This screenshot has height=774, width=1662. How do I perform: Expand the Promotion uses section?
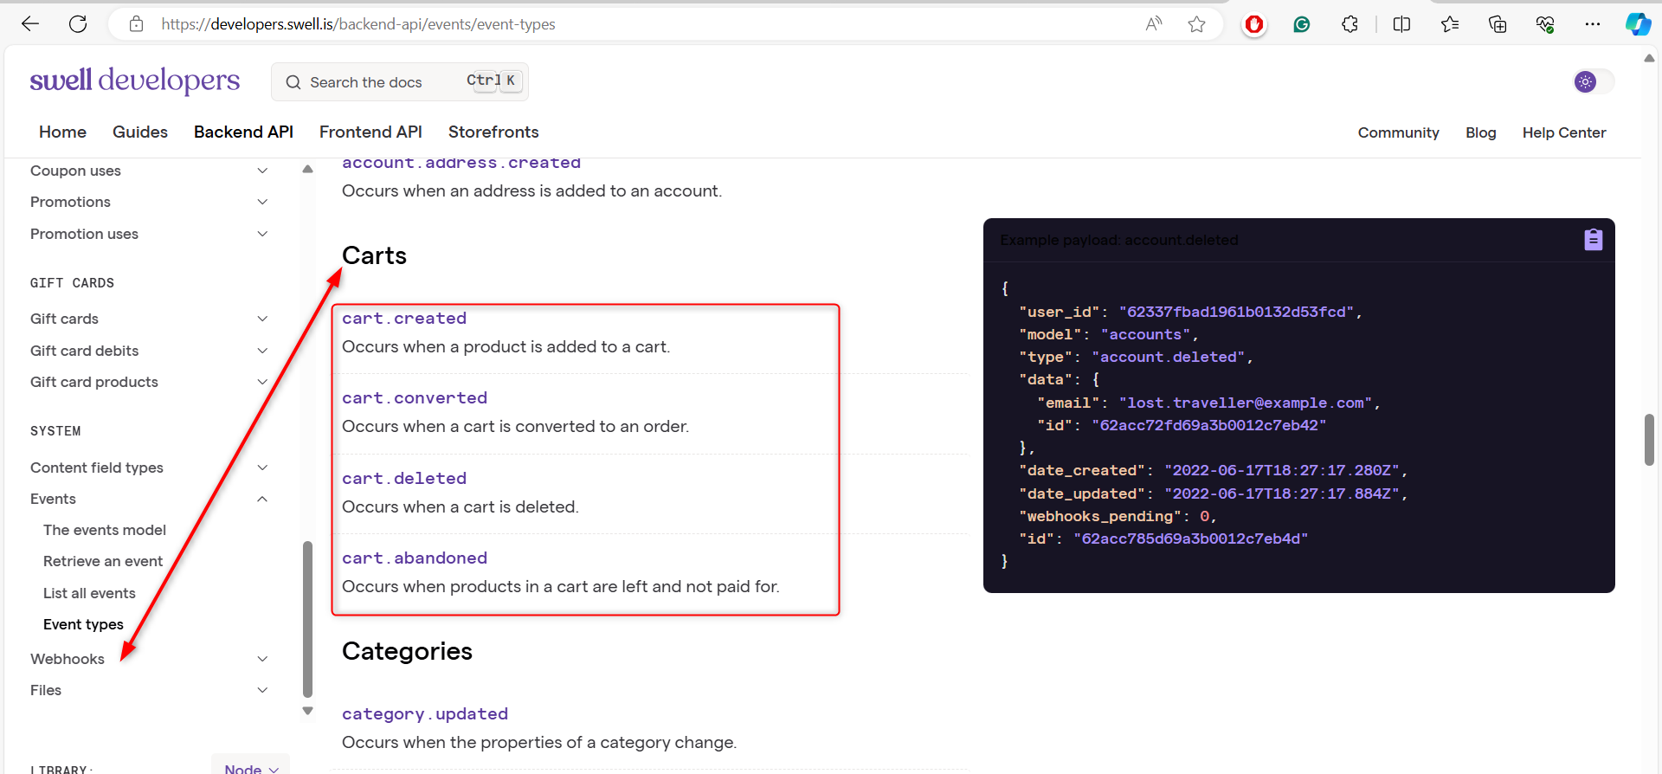click(x=262, y=234)
